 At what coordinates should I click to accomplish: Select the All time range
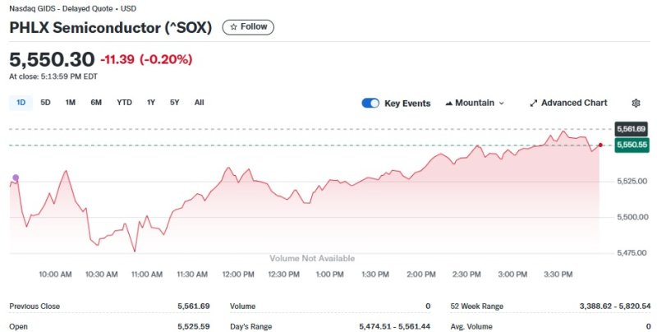pyautogui.click(x=199, y=103)
